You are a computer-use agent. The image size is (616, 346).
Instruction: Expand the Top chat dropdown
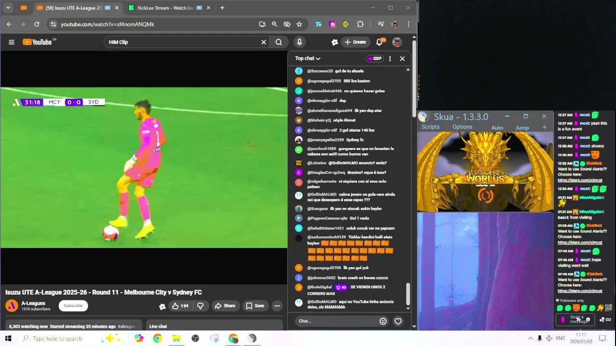click(x=308, y=59)
